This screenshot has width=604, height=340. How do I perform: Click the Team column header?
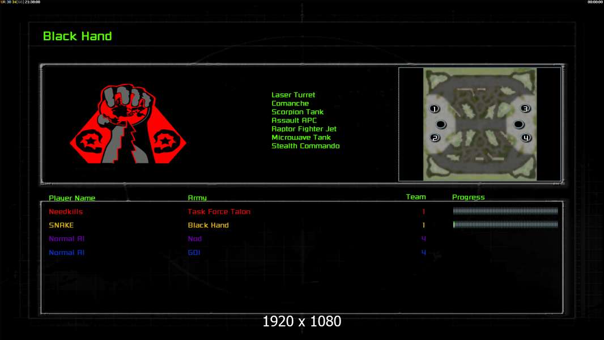[416, 197]
